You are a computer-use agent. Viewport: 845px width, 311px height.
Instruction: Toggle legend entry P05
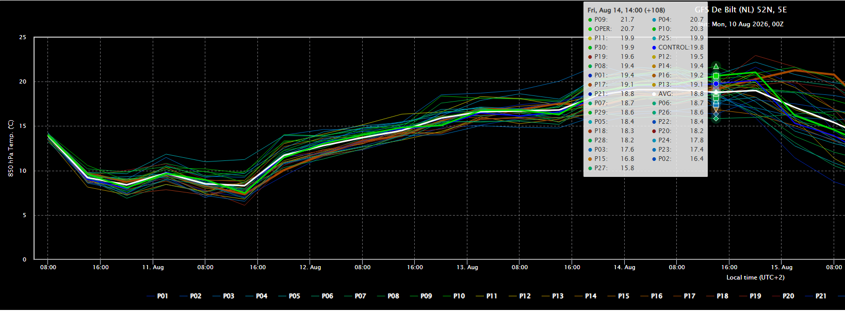[289, 296]
